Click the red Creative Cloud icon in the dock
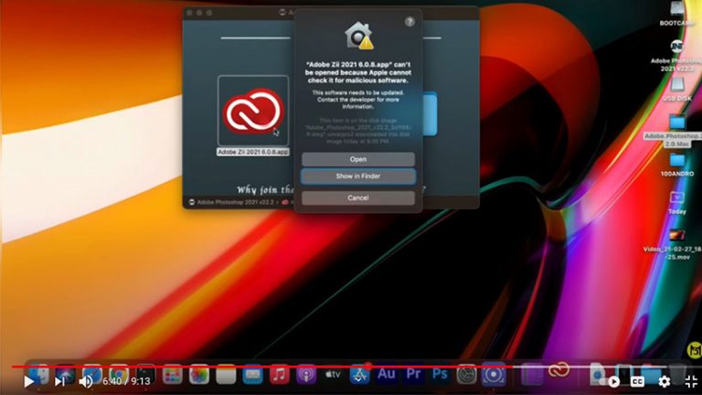 (x=559, y=370)
